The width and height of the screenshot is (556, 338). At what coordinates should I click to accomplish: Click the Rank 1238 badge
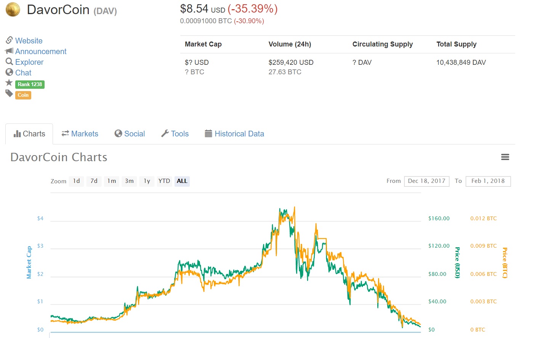30,84
